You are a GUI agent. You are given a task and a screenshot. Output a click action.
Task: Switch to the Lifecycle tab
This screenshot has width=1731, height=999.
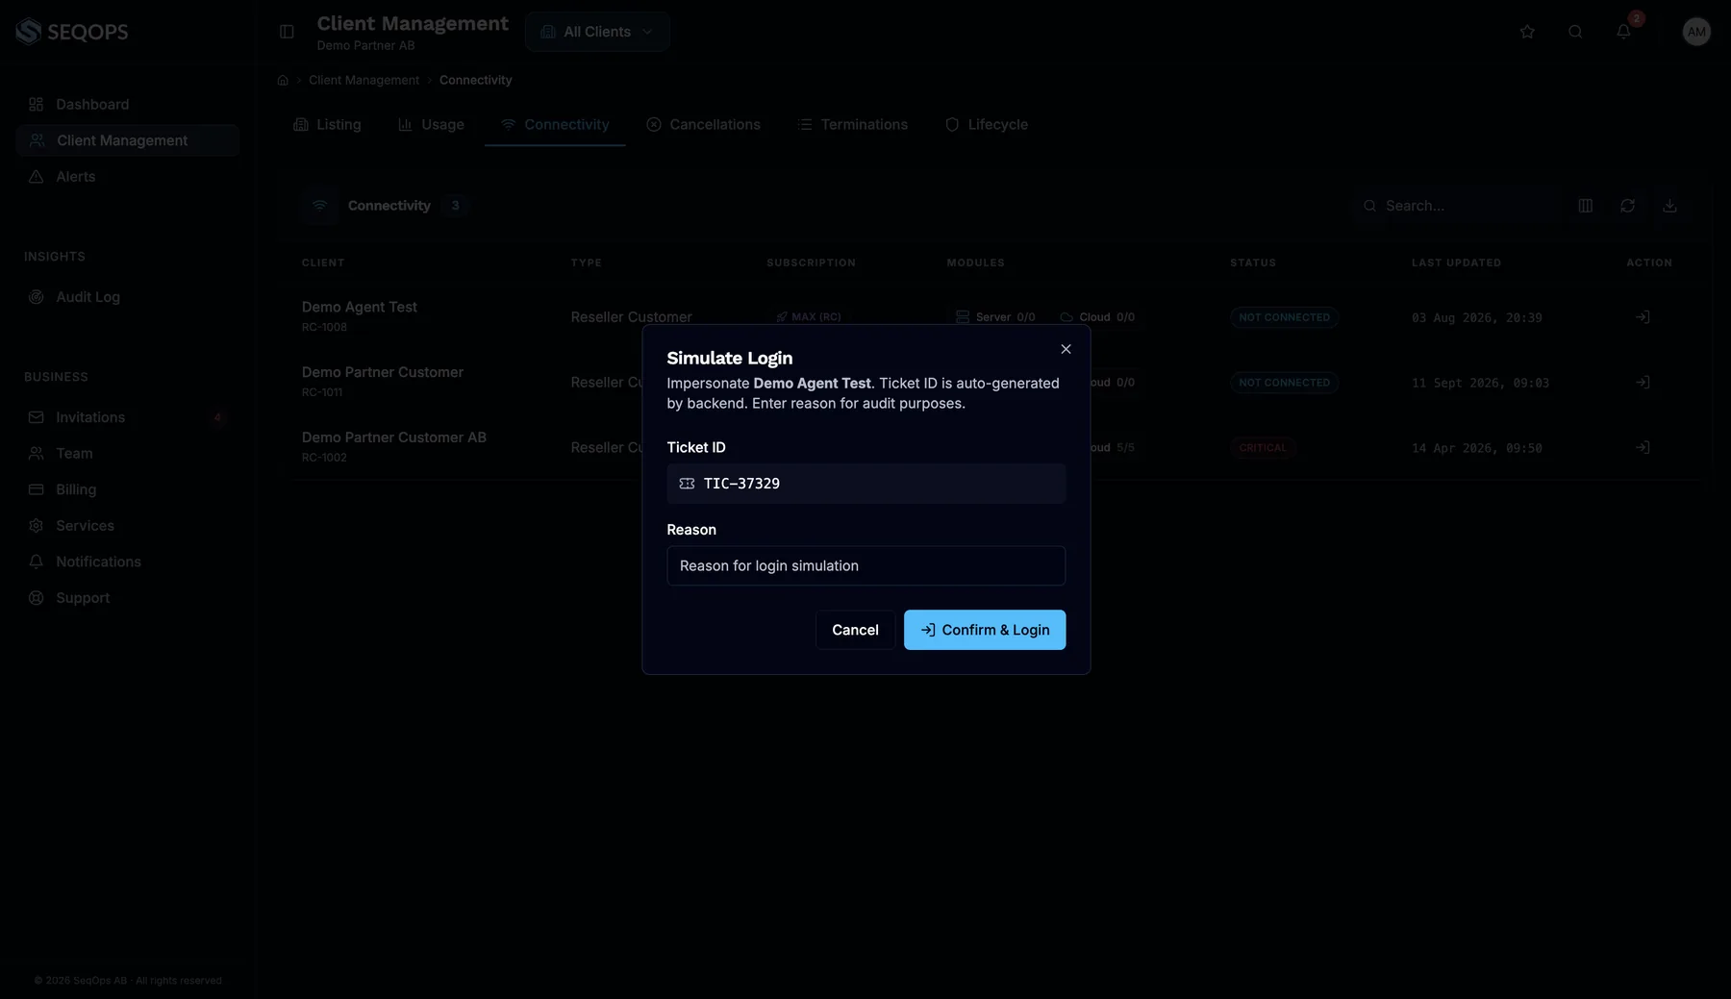(x=987, y=125)
